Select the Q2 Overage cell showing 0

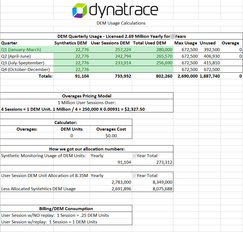241,56
